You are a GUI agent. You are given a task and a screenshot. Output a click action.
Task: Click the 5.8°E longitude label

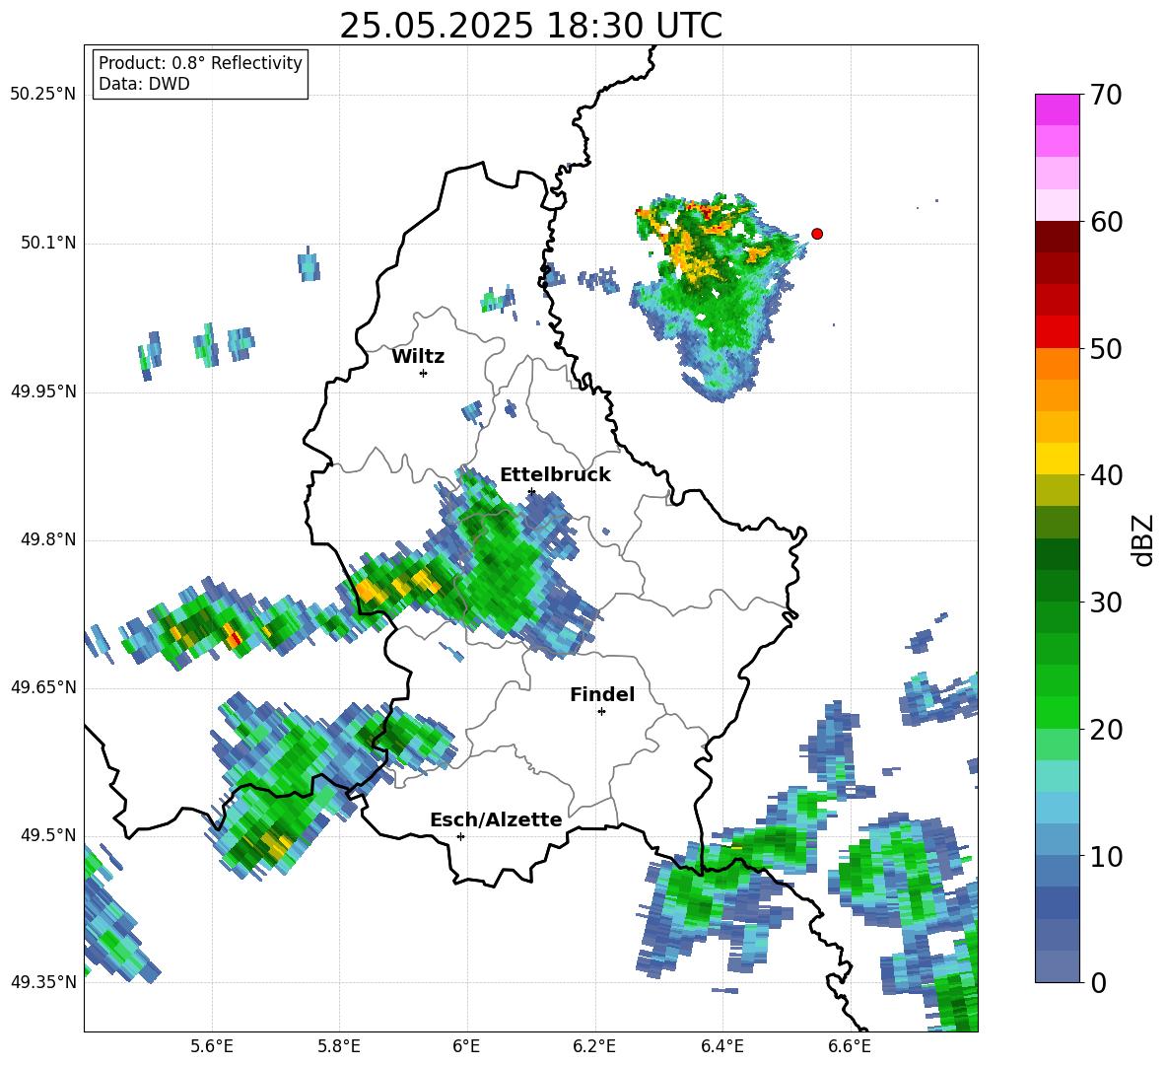point(339,1046)
